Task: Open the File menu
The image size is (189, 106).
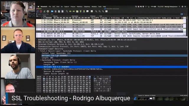Action: click(50, 6)
